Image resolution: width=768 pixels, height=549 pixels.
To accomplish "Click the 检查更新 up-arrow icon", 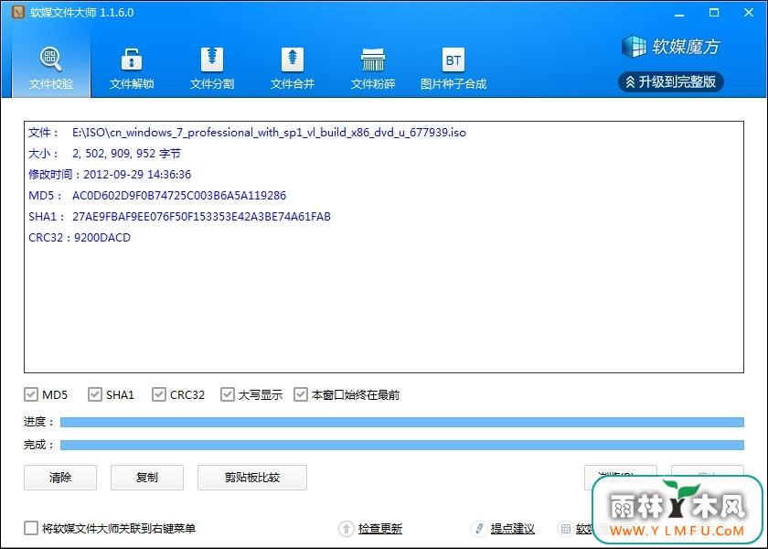I will pyautogui.click(x=347, y=529).
